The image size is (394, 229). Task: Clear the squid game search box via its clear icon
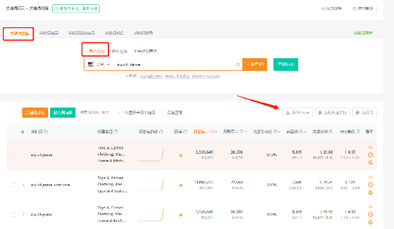237,65
